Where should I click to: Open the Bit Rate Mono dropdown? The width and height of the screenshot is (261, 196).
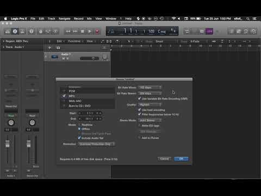point(150,88)
